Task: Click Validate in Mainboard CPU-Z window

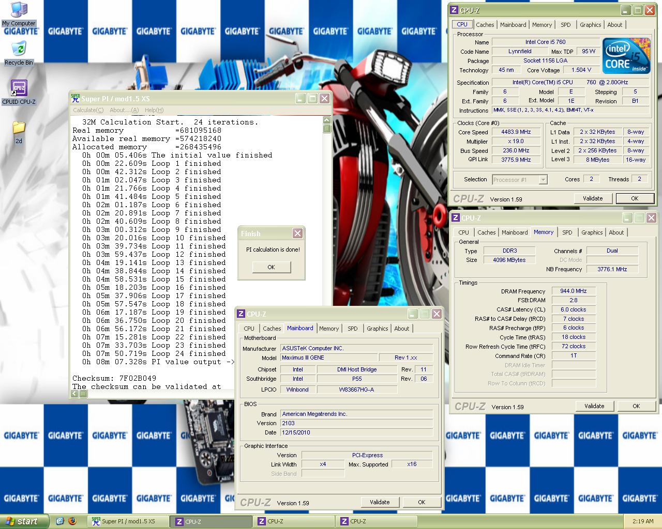Action: (380, 502)
